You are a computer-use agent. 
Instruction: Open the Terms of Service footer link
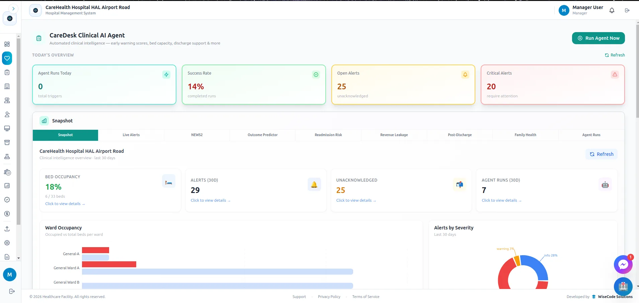click(366, 297)
